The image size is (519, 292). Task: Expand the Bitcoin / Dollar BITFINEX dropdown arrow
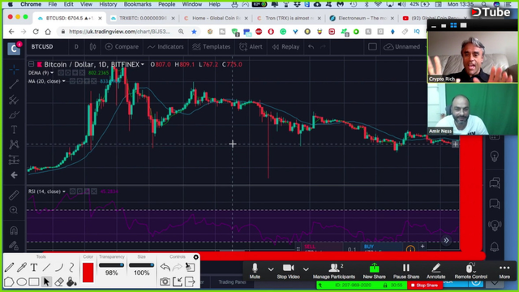pyautogui.click(x=143, y=65)
